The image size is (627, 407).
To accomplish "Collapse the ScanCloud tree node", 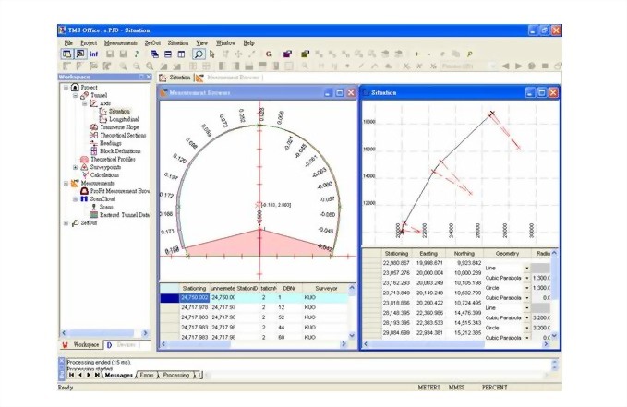I will coord(75,199).
